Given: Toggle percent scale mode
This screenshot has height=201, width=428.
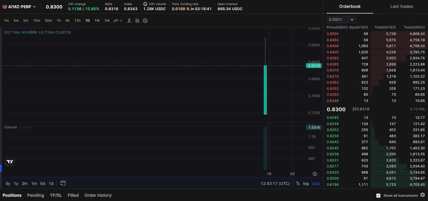Looking at the screenshot, I should point(297,184).
